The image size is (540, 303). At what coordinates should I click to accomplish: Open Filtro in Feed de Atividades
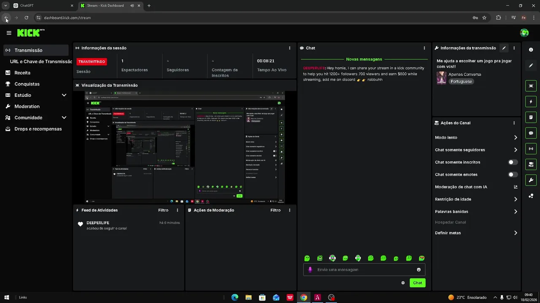(x=163, y=210)
